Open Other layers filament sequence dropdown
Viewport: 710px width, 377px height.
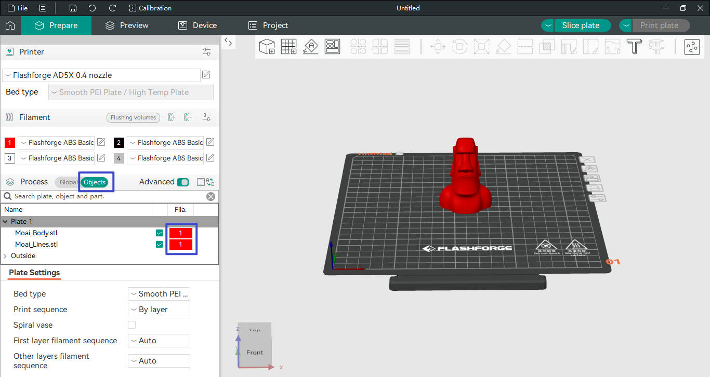tap(159, 361)
